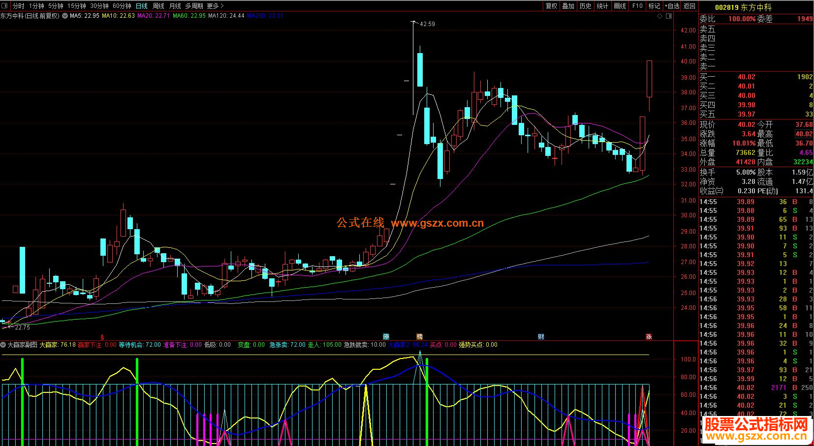
Task: Click the red $ marker on timeline
Action: click(102, 337)
